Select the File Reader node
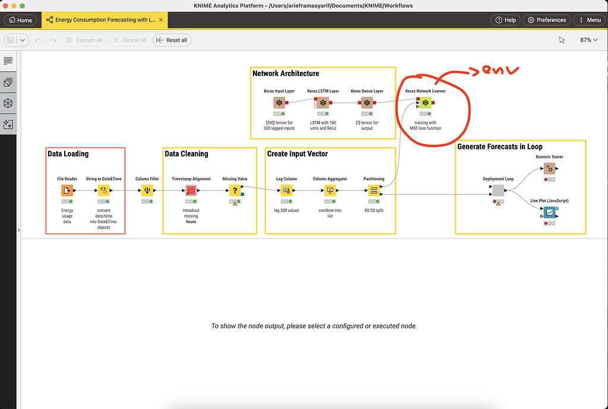The image size is (608, 409). pos(66,191)
